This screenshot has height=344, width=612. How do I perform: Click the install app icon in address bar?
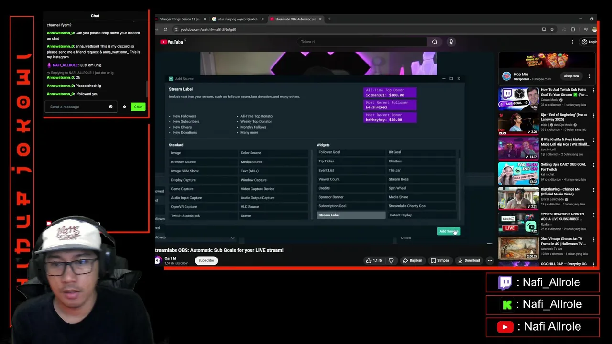[x=544, y=29]
